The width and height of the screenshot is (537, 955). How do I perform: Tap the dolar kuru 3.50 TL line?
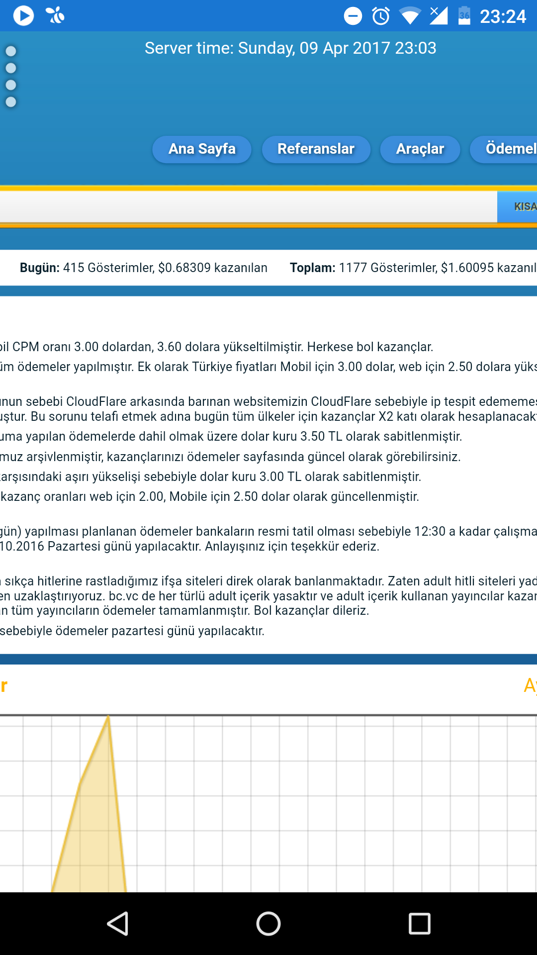click(231, 436)
